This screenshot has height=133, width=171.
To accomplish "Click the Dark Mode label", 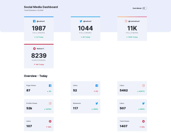I will 137,8.
